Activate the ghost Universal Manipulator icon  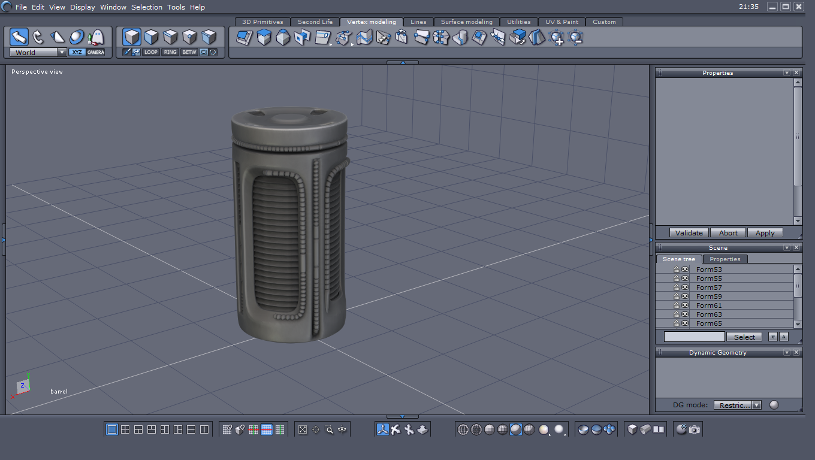[x=95, y=37]
